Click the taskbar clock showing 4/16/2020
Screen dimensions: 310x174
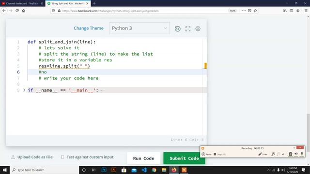click(x=293, y=170)
